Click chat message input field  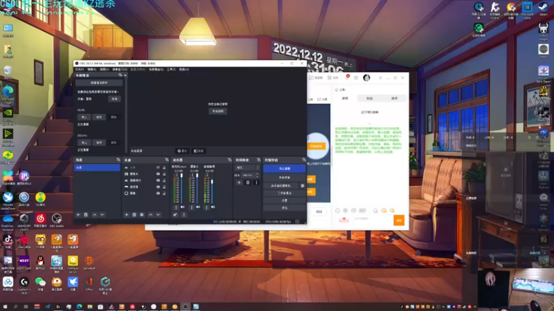(373, 219)
